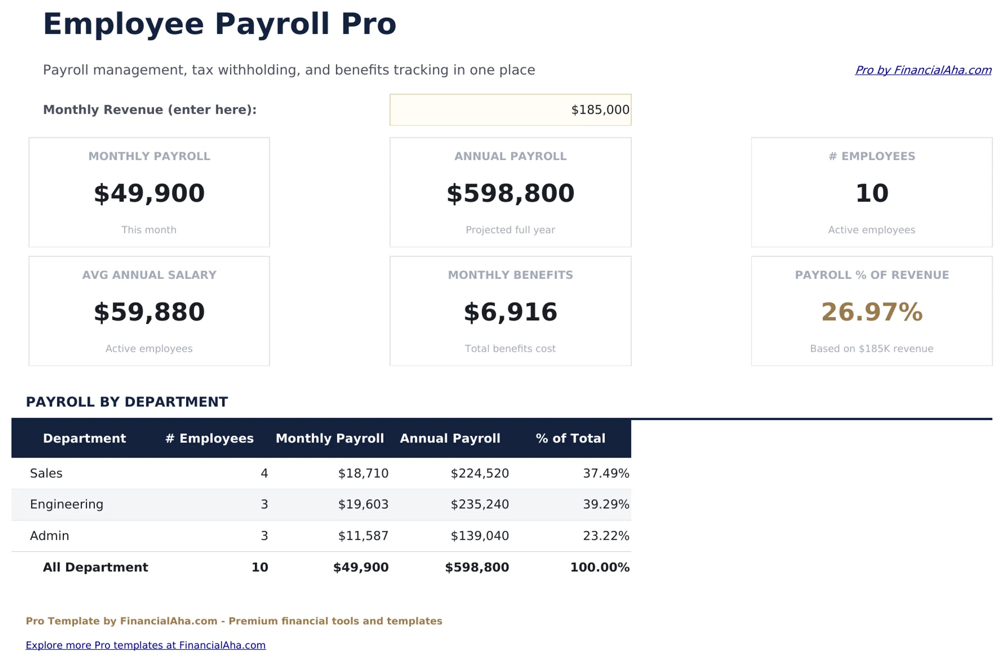
Task: Open Explore more Pro templates link
Action: tap(146, 645)
